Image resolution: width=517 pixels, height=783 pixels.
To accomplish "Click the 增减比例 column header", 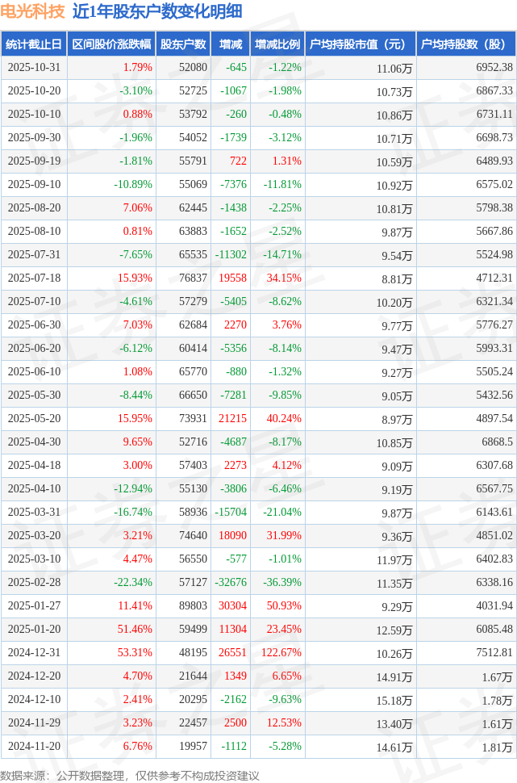I will [277, 44].
